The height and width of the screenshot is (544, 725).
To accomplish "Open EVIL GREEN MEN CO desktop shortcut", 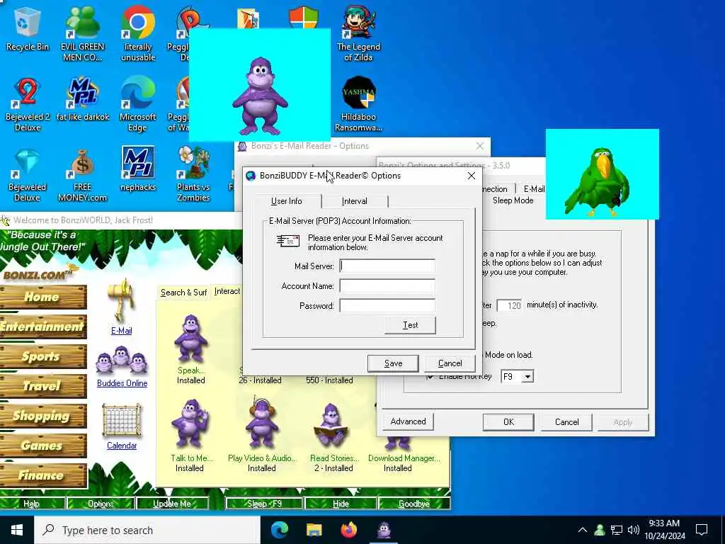I will pyautogui.click(x=82, y=34).
